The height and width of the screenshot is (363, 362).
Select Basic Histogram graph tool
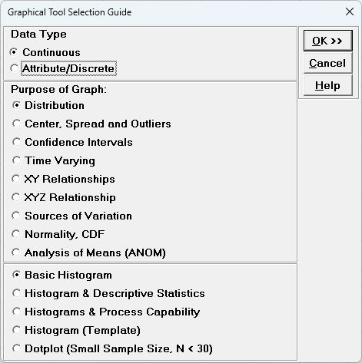[x=62, y=275]
